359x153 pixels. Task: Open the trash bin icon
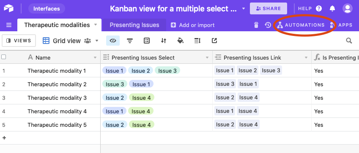tap(256, 25)
